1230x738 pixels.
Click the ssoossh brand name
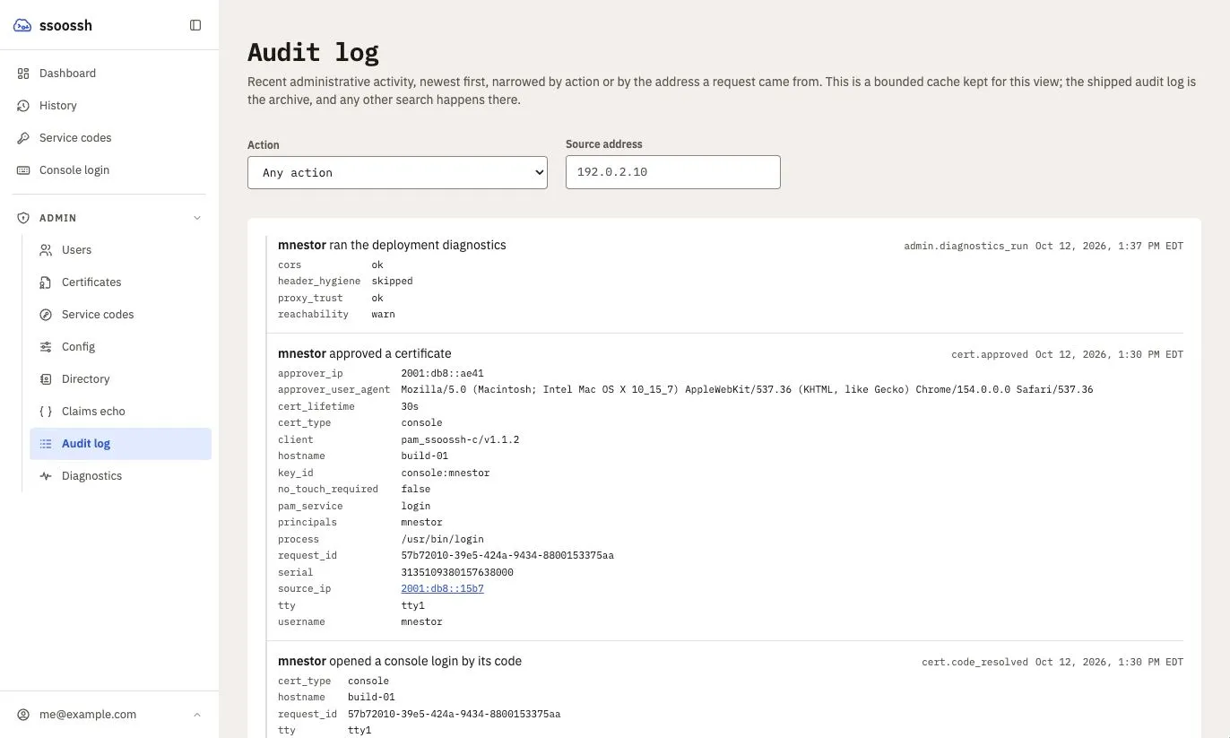pyautogui.click(x=65, y=25)
